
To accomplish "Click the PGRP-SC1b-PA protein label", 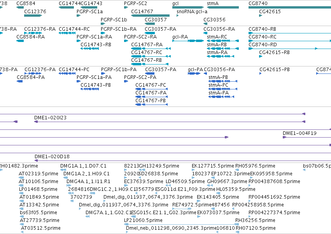I will pyautogui.click(x=119, y=70).
